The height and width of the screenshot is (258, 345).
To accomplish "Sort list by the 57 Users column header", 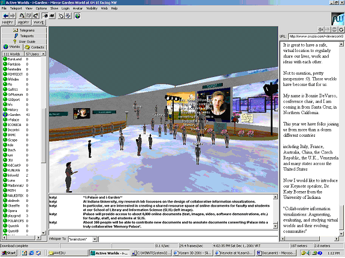I will tap(32, 54).
